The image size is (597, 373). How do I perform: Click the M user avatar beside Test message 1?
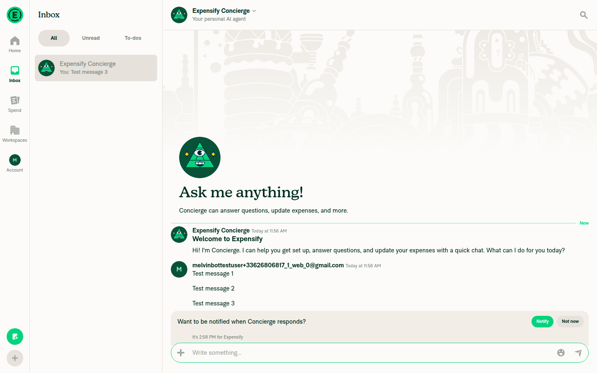pos(179,269)
